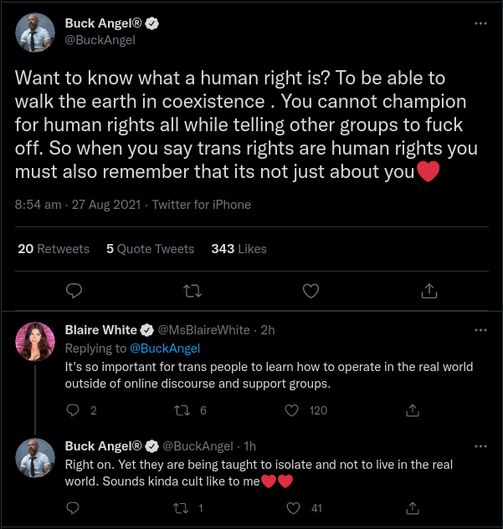
Task: View the 20 Retweets list
Action: [x=54, y=249]
